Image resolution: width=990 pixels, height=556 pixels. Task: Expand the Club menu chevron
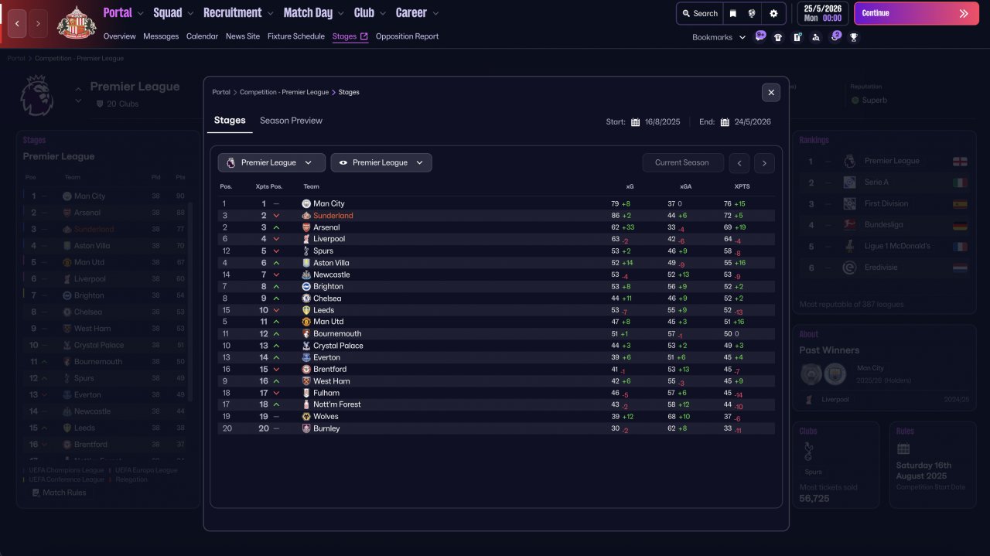[x=382, y=13]
